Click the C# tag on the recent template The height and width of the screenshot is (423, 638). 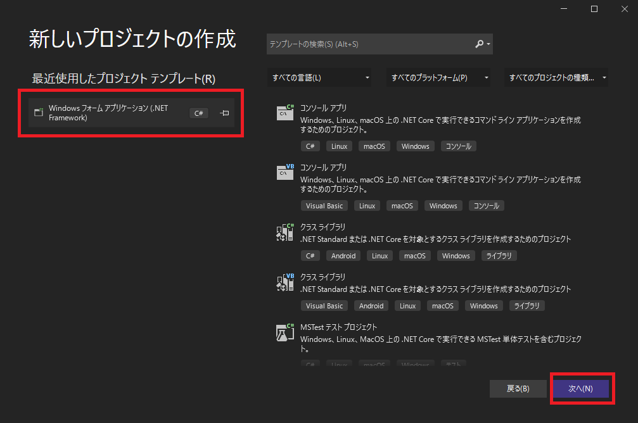pyautogui.click(x=198, y=113)
